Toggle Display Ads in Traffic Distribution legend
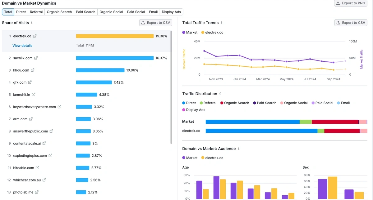 [x=194, y=110]
